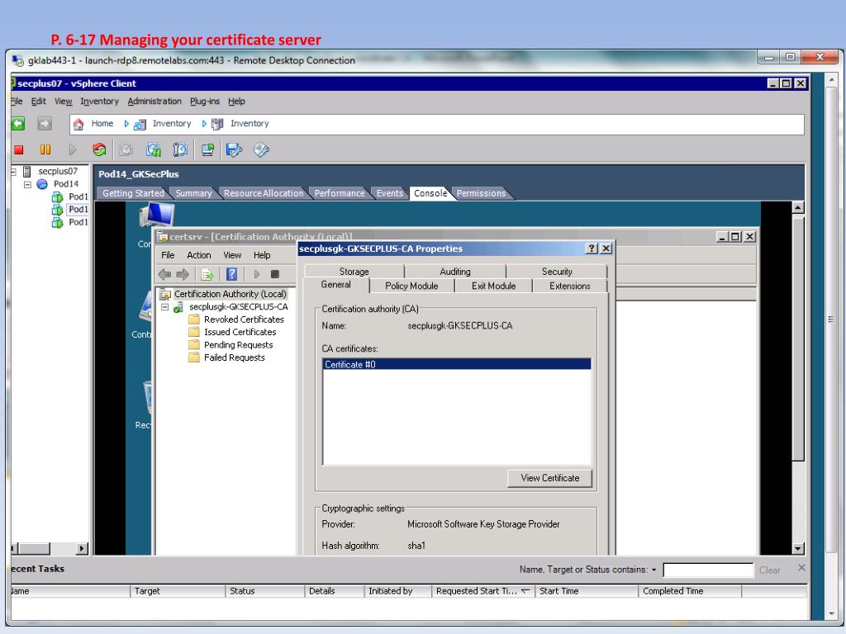Image resolution: width=846 pixels, height=634 pixels.
Task: Click the floppy drive connect icon
Action: coord(234,150)
